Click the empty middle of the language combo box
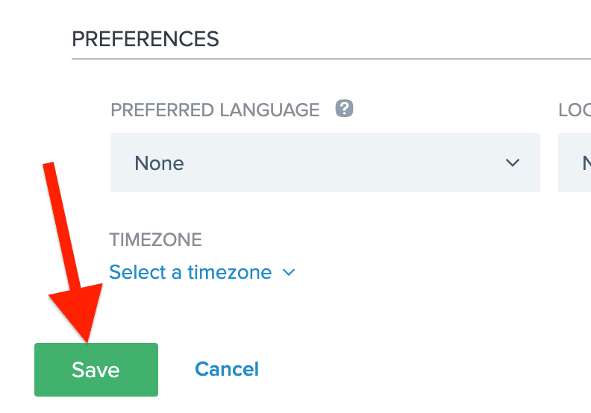This screenshot has width=591, height=413. pos(340,163)
